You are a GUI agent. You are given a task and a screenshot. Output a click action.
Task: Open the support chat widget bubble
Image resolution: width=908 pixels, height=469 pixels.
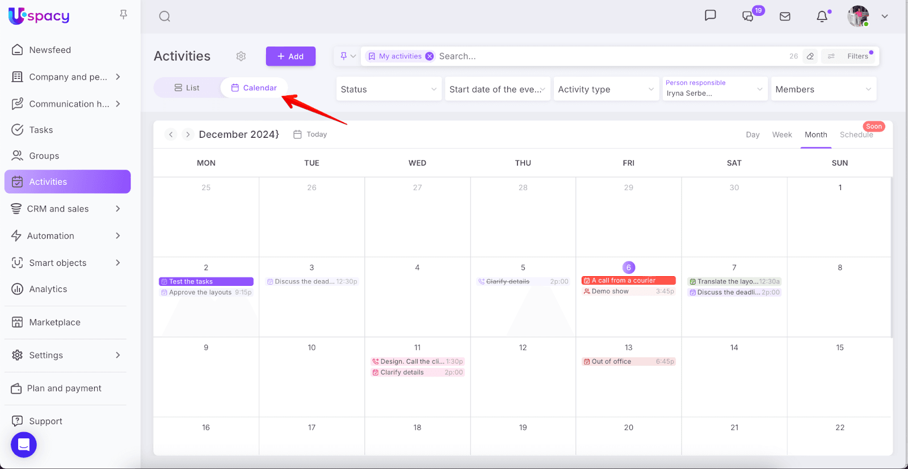click(x=24, y=445)
